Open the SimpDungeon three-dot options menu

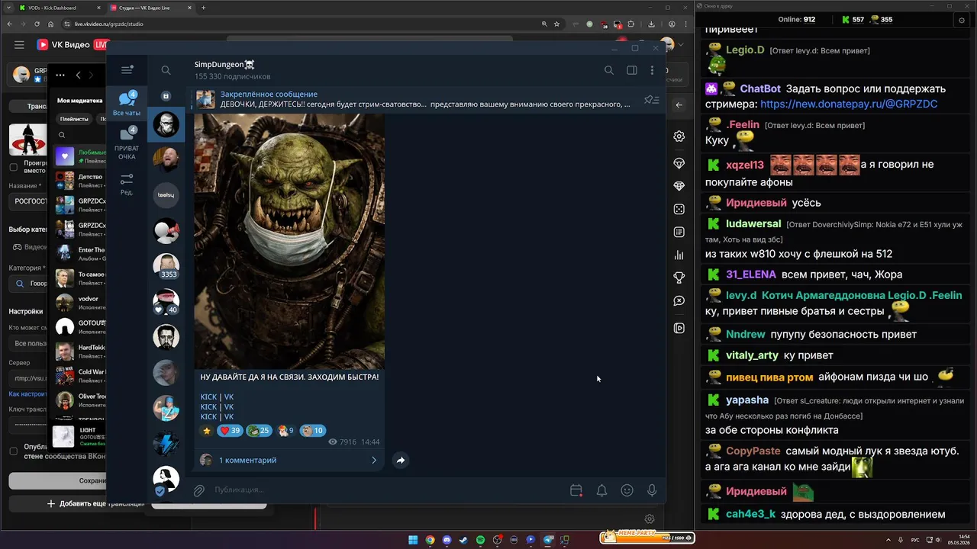point(652,70)
